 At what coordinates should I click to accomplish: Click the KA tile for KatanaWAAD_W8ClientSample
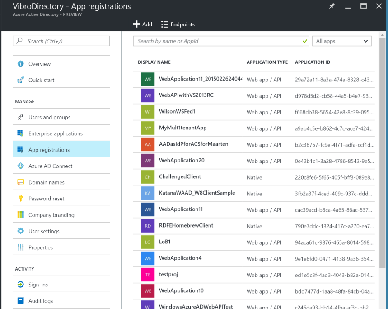(x=148, y=193)
